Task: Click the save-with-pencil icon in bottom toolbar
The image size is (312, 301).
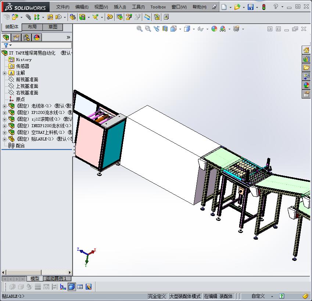Action: pyautogui.click(x=89, y=287)
